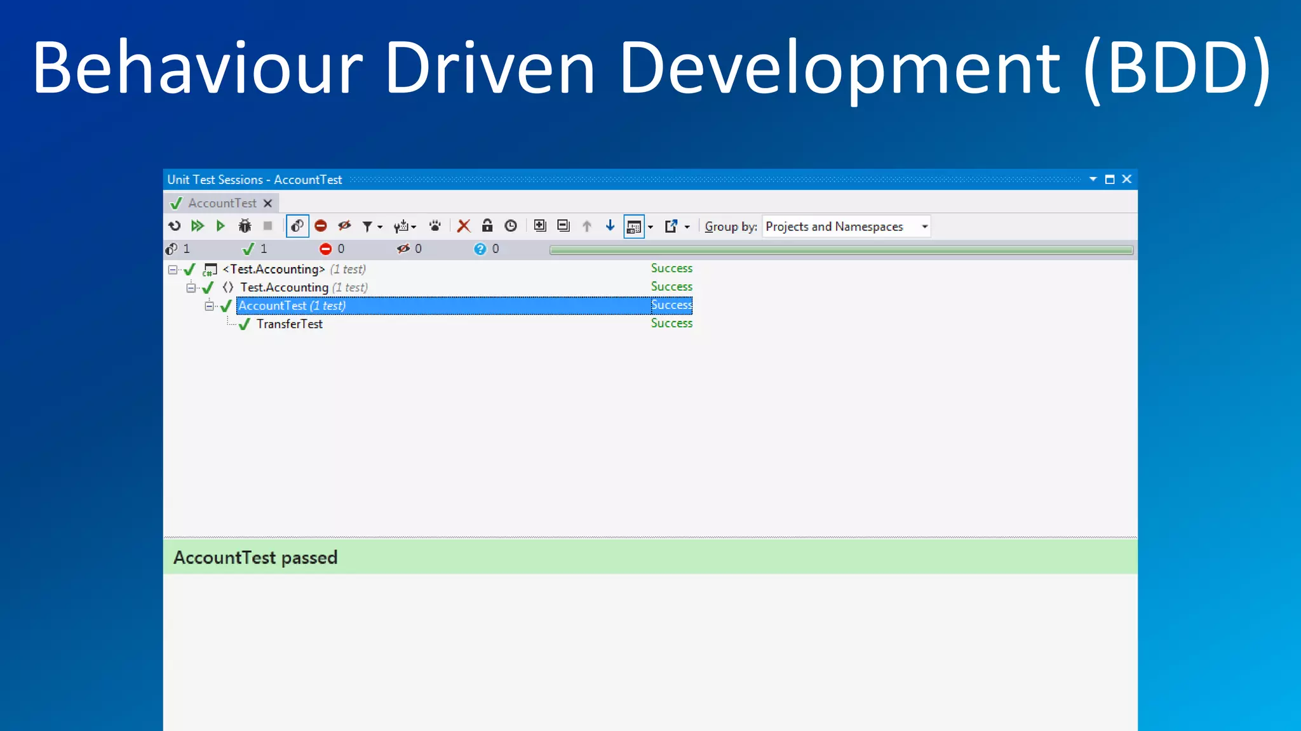Collapse the AccountTest class node
This screenshot has height=731, width=1301.
(209, 306)
